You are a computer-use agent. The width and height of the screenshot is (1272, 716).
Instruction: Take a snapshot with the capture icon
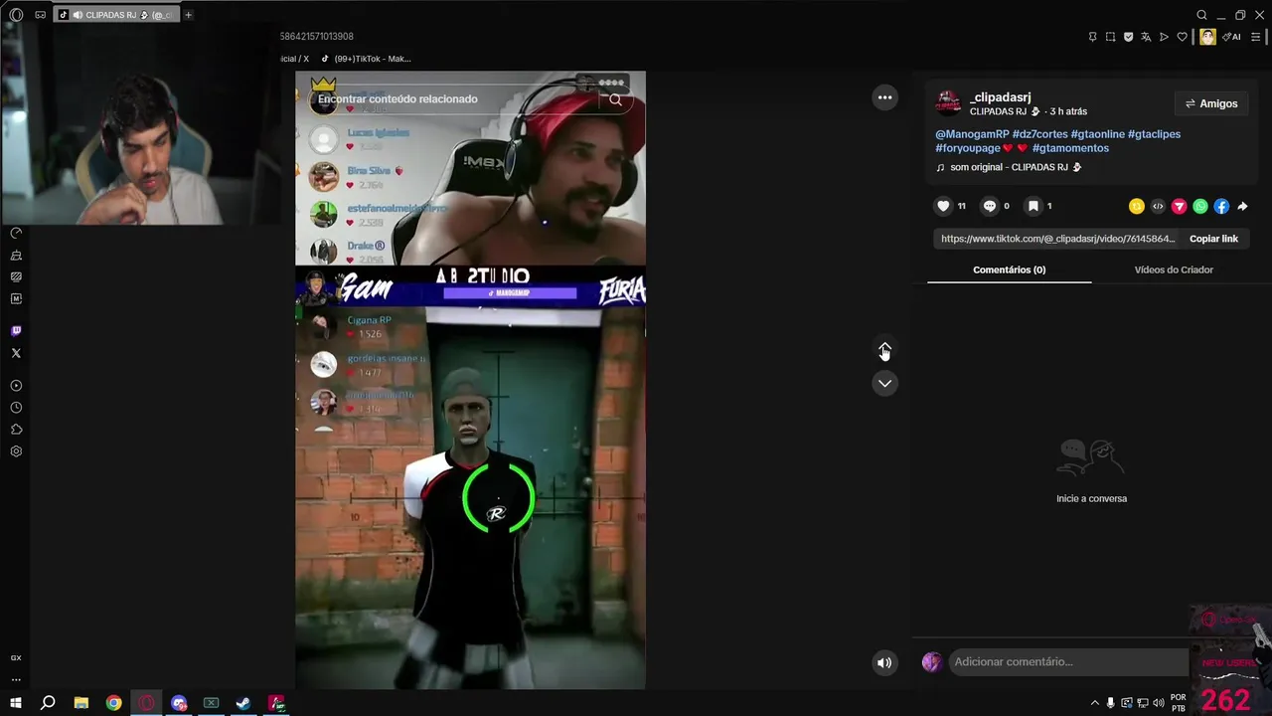click(1110, 37)
